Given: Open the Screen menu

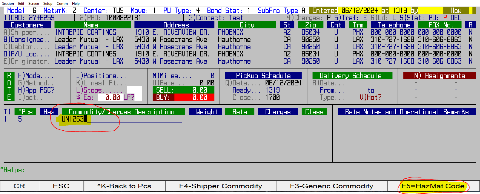Looking at the screenshot, I should (34, 3).
